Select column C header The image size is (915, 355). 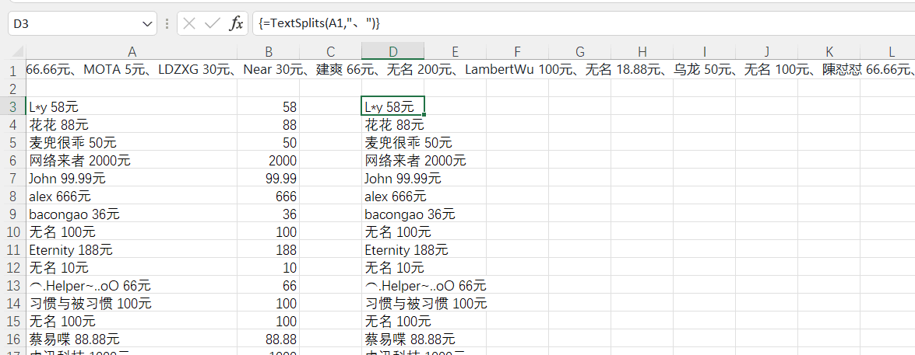[x=330, y=52]
